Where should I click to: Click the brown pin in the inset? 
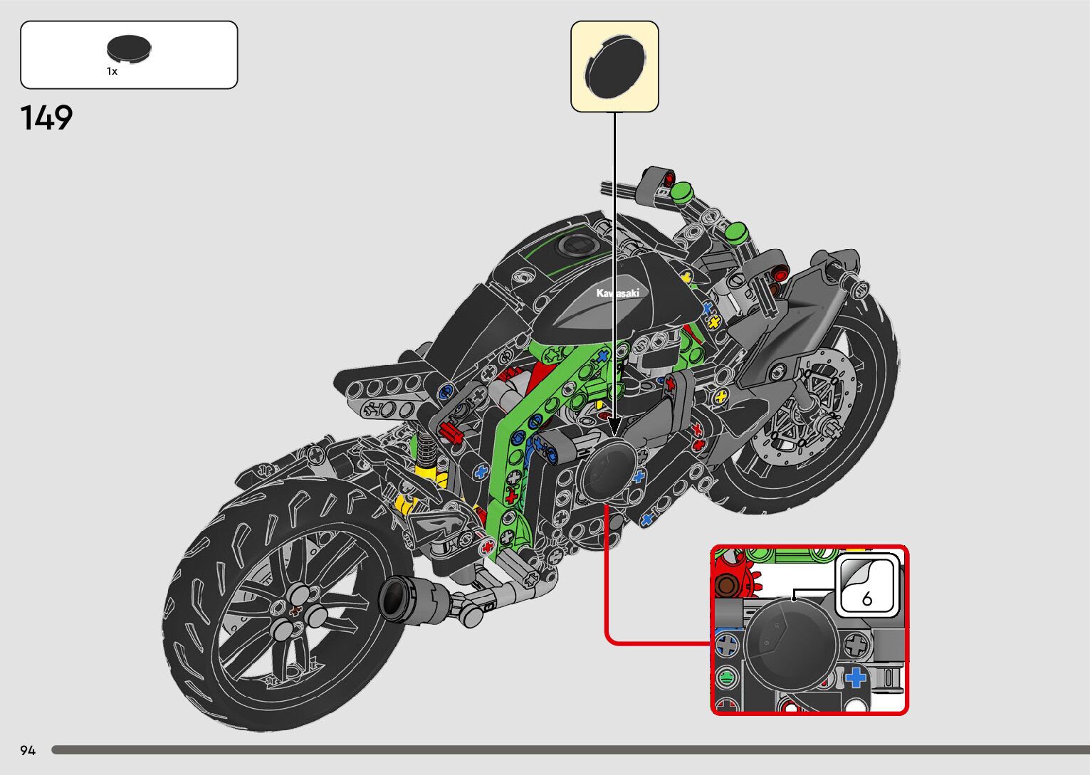tap(726, 586)
